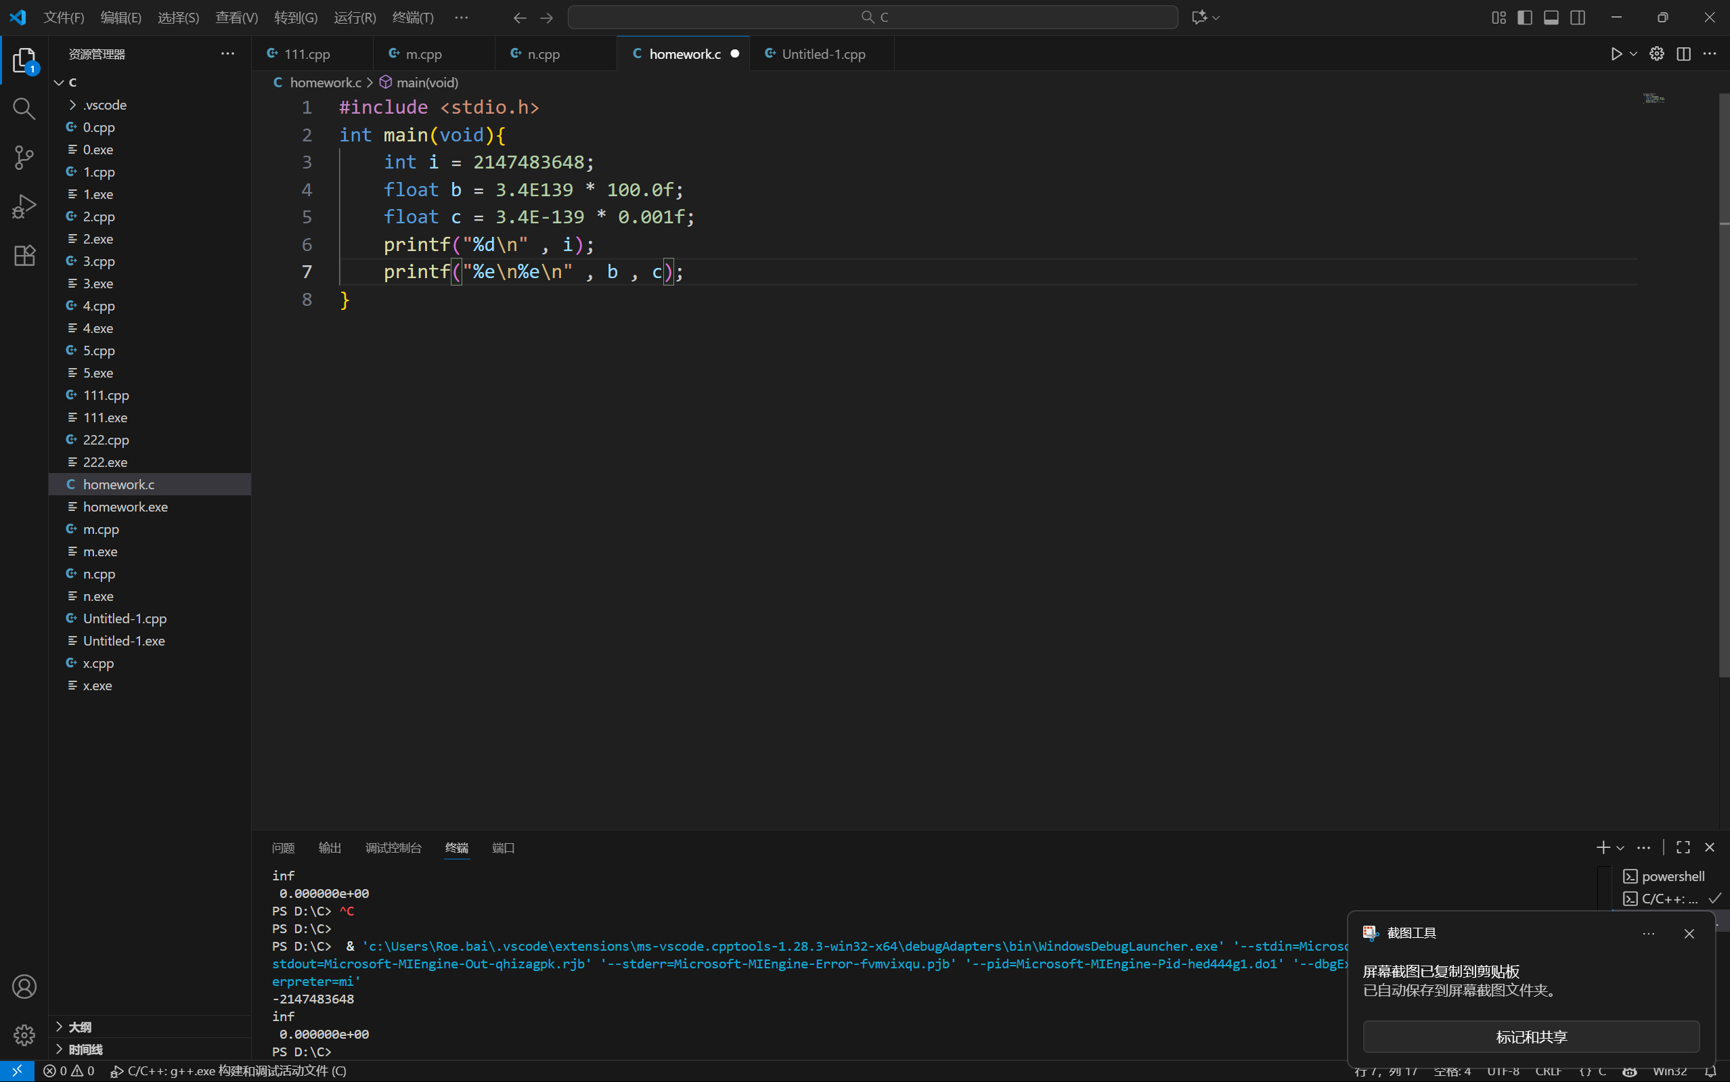
Task: Expand the .vscode folder
Action: click(x=104, y=105)
